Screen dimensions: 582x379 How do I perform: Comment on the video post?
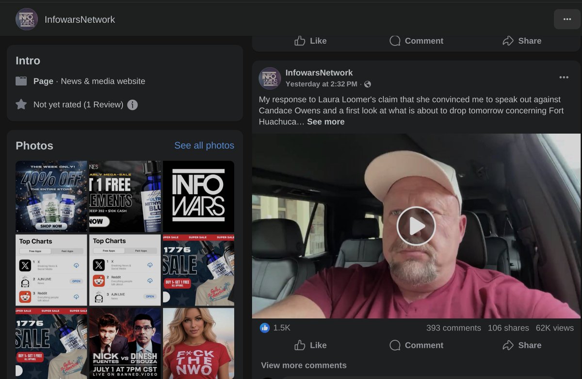tap(417, 345)
